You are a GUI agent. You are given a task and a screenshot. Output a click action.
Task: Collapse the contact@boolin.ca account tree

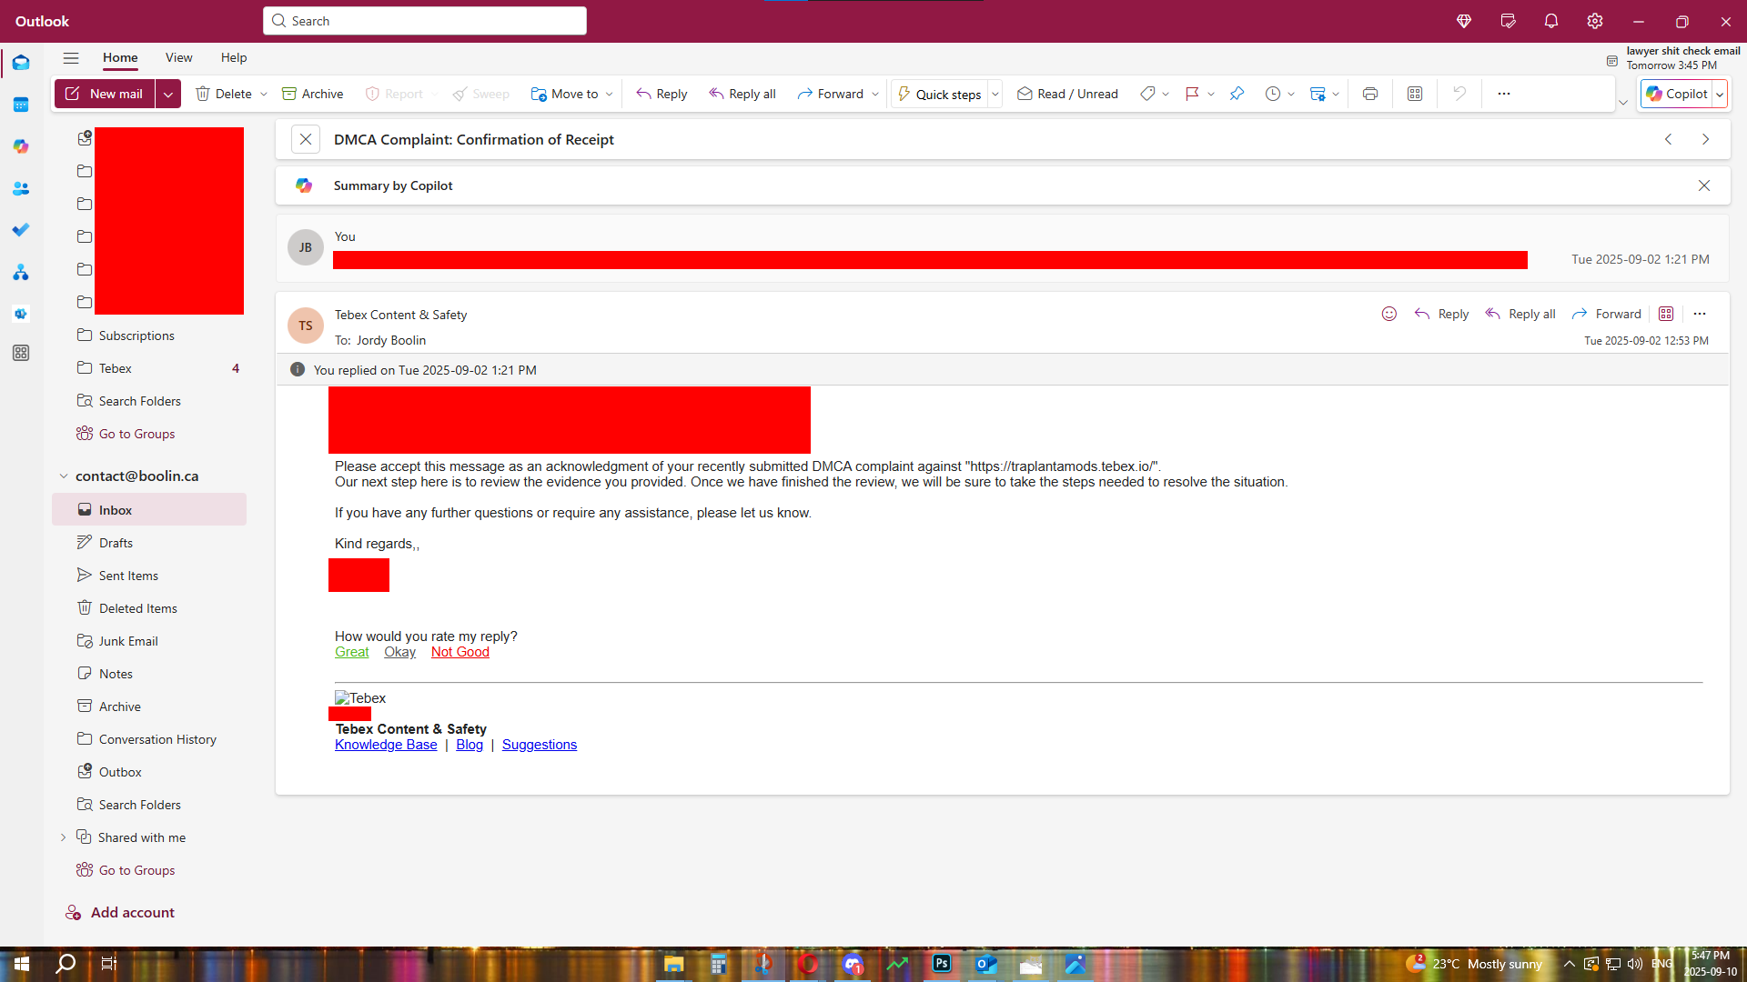click(64, 476)
